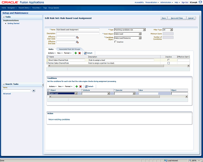Open Conditions View menu
The image size is (203, 162).
pos(61,86)
